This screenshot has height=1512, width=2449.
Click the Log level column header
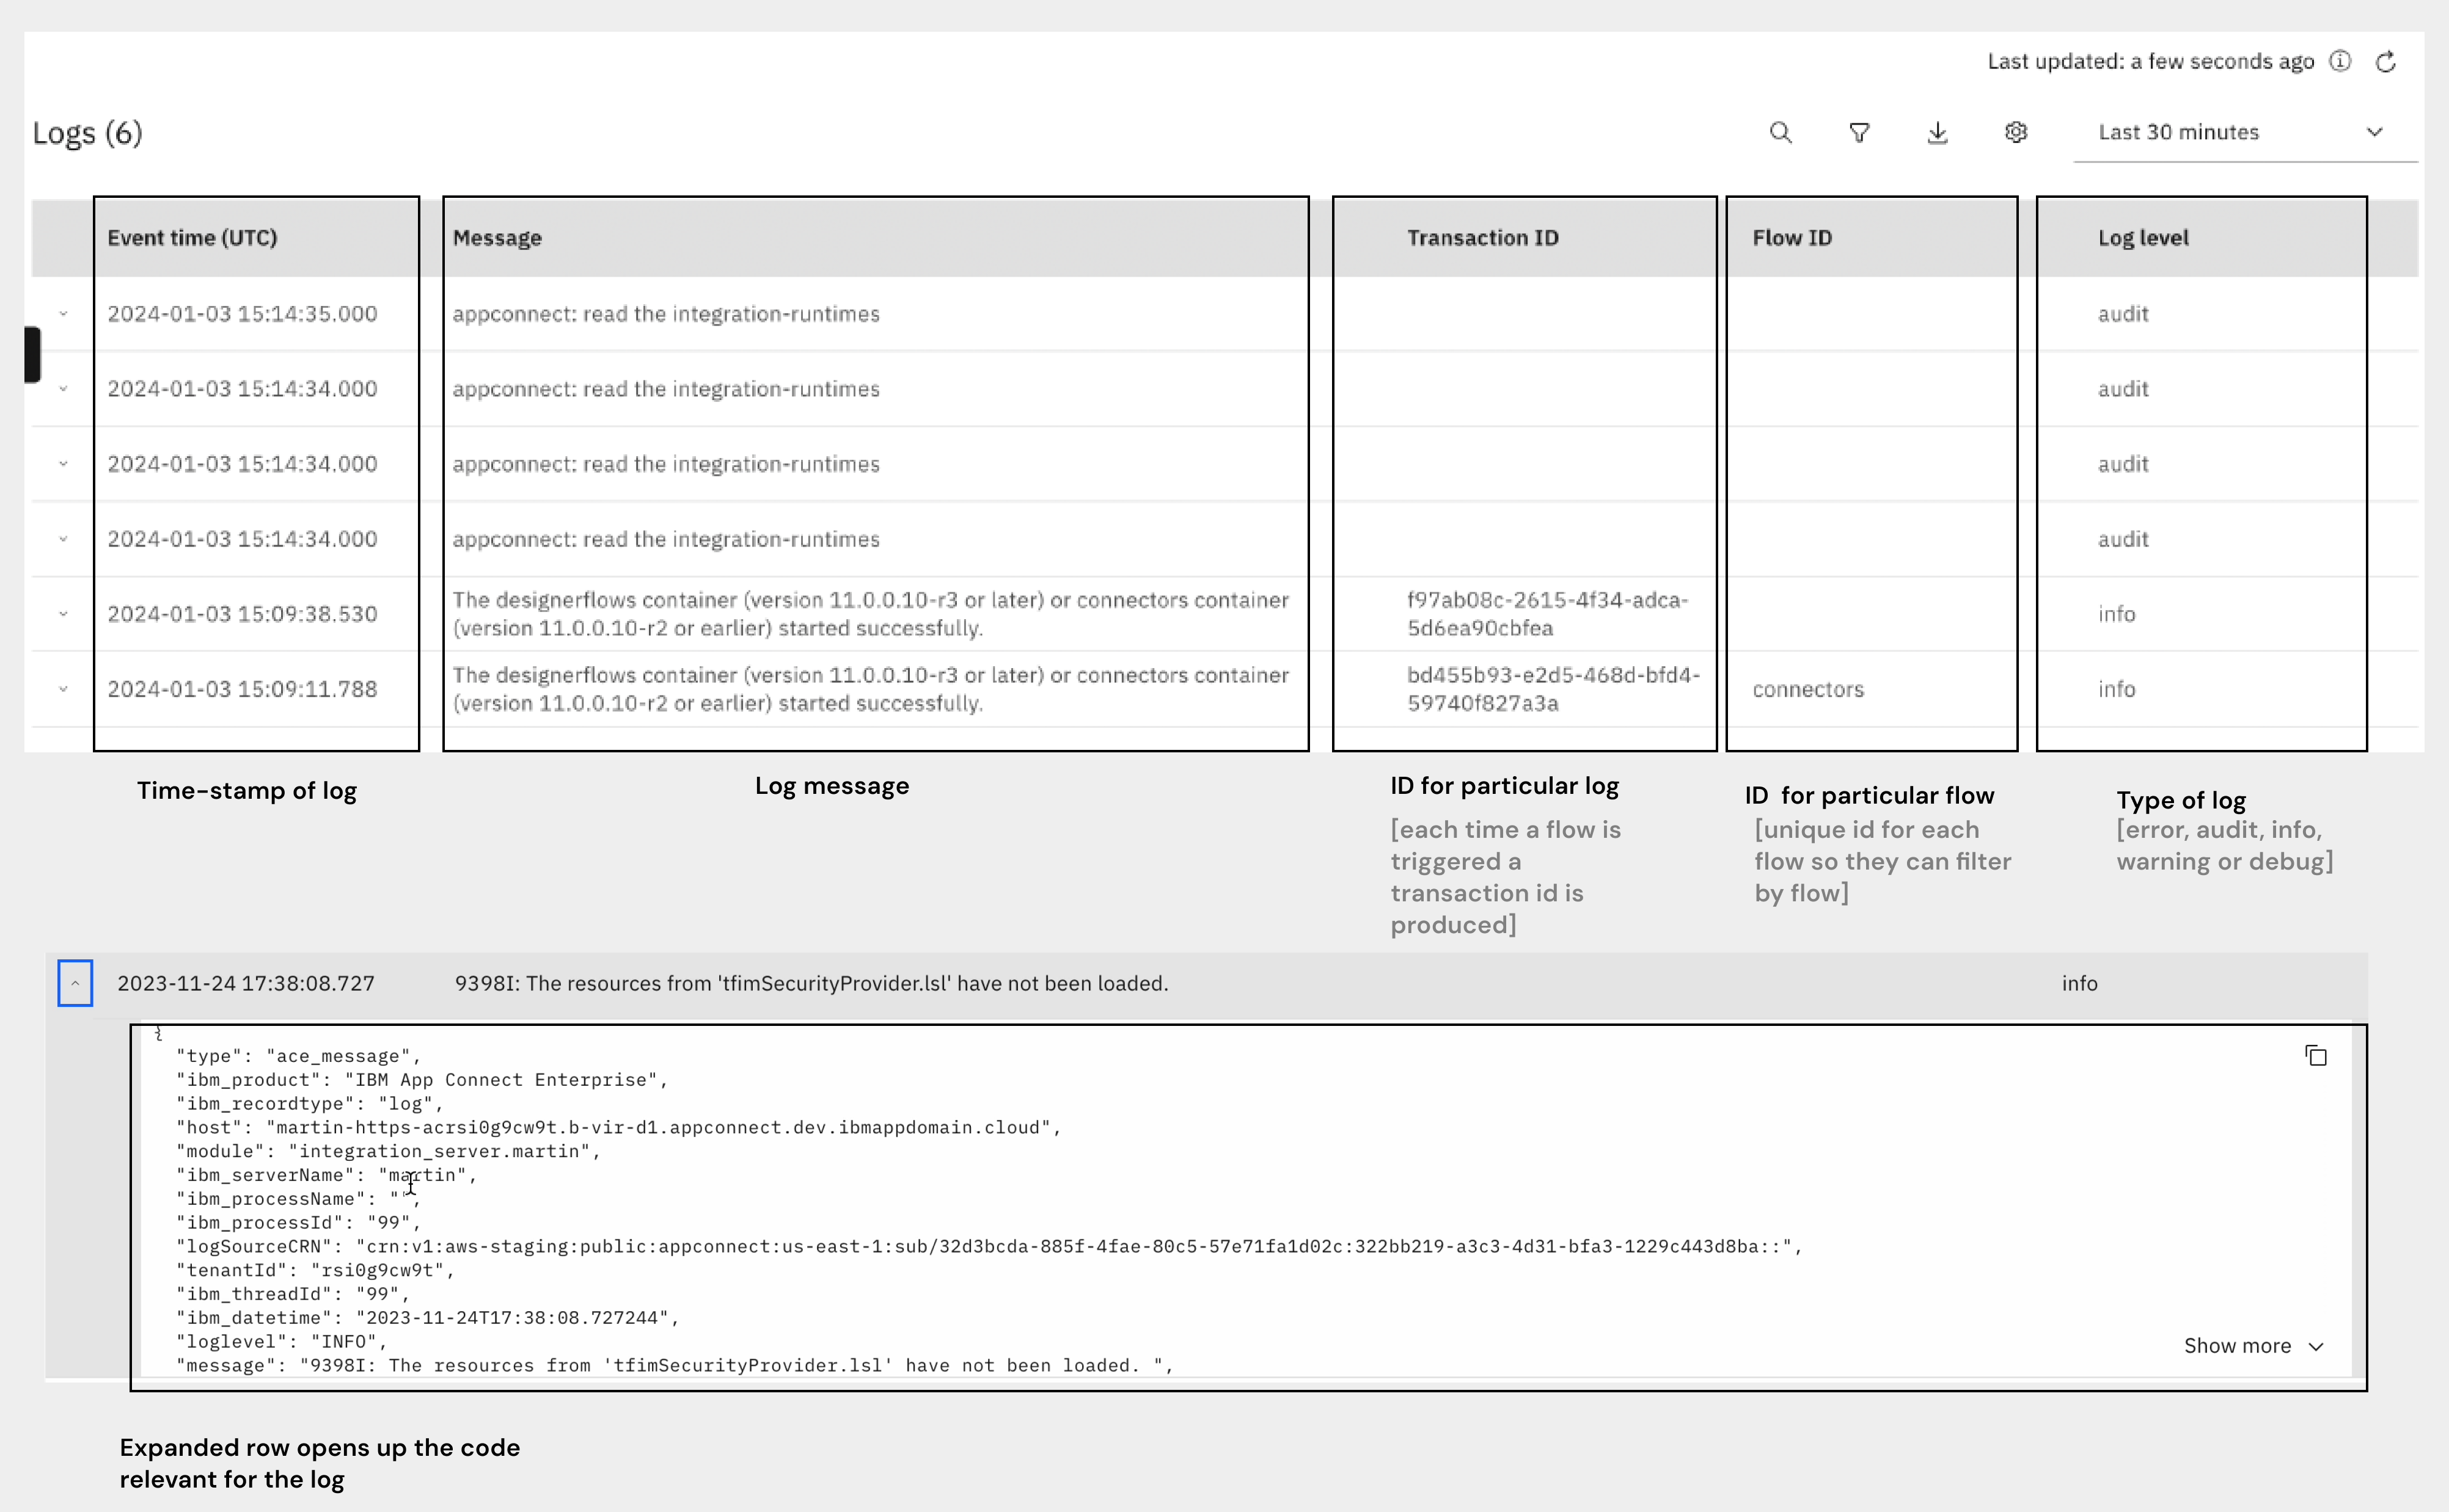[x=2143, y=238]
